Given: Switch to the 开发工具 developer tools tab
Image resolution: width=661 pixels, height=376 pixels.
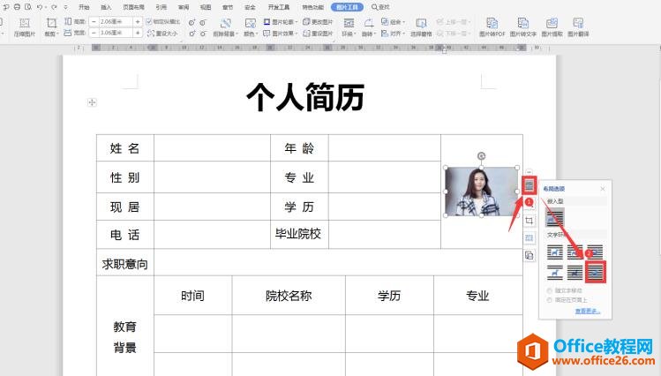Looking at the screenshot, I should 277,6.
